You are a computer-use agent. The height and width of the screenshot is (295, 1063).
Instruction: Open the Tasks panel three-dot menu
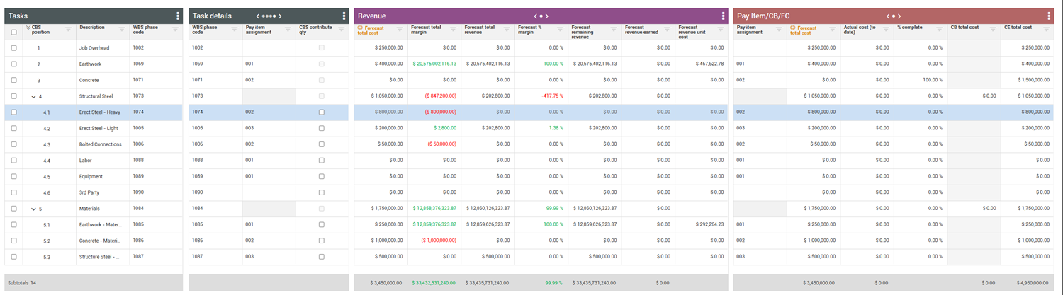pyautogui.click(x=176, y=16)
